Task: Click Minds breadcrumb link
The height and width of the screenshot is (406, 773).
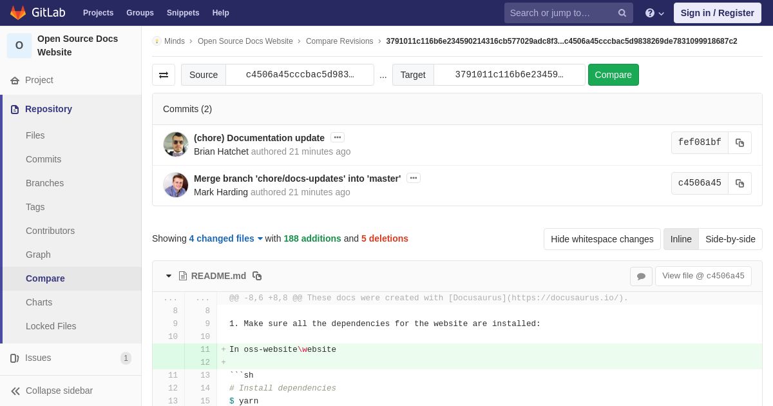Action: [174, 41]
